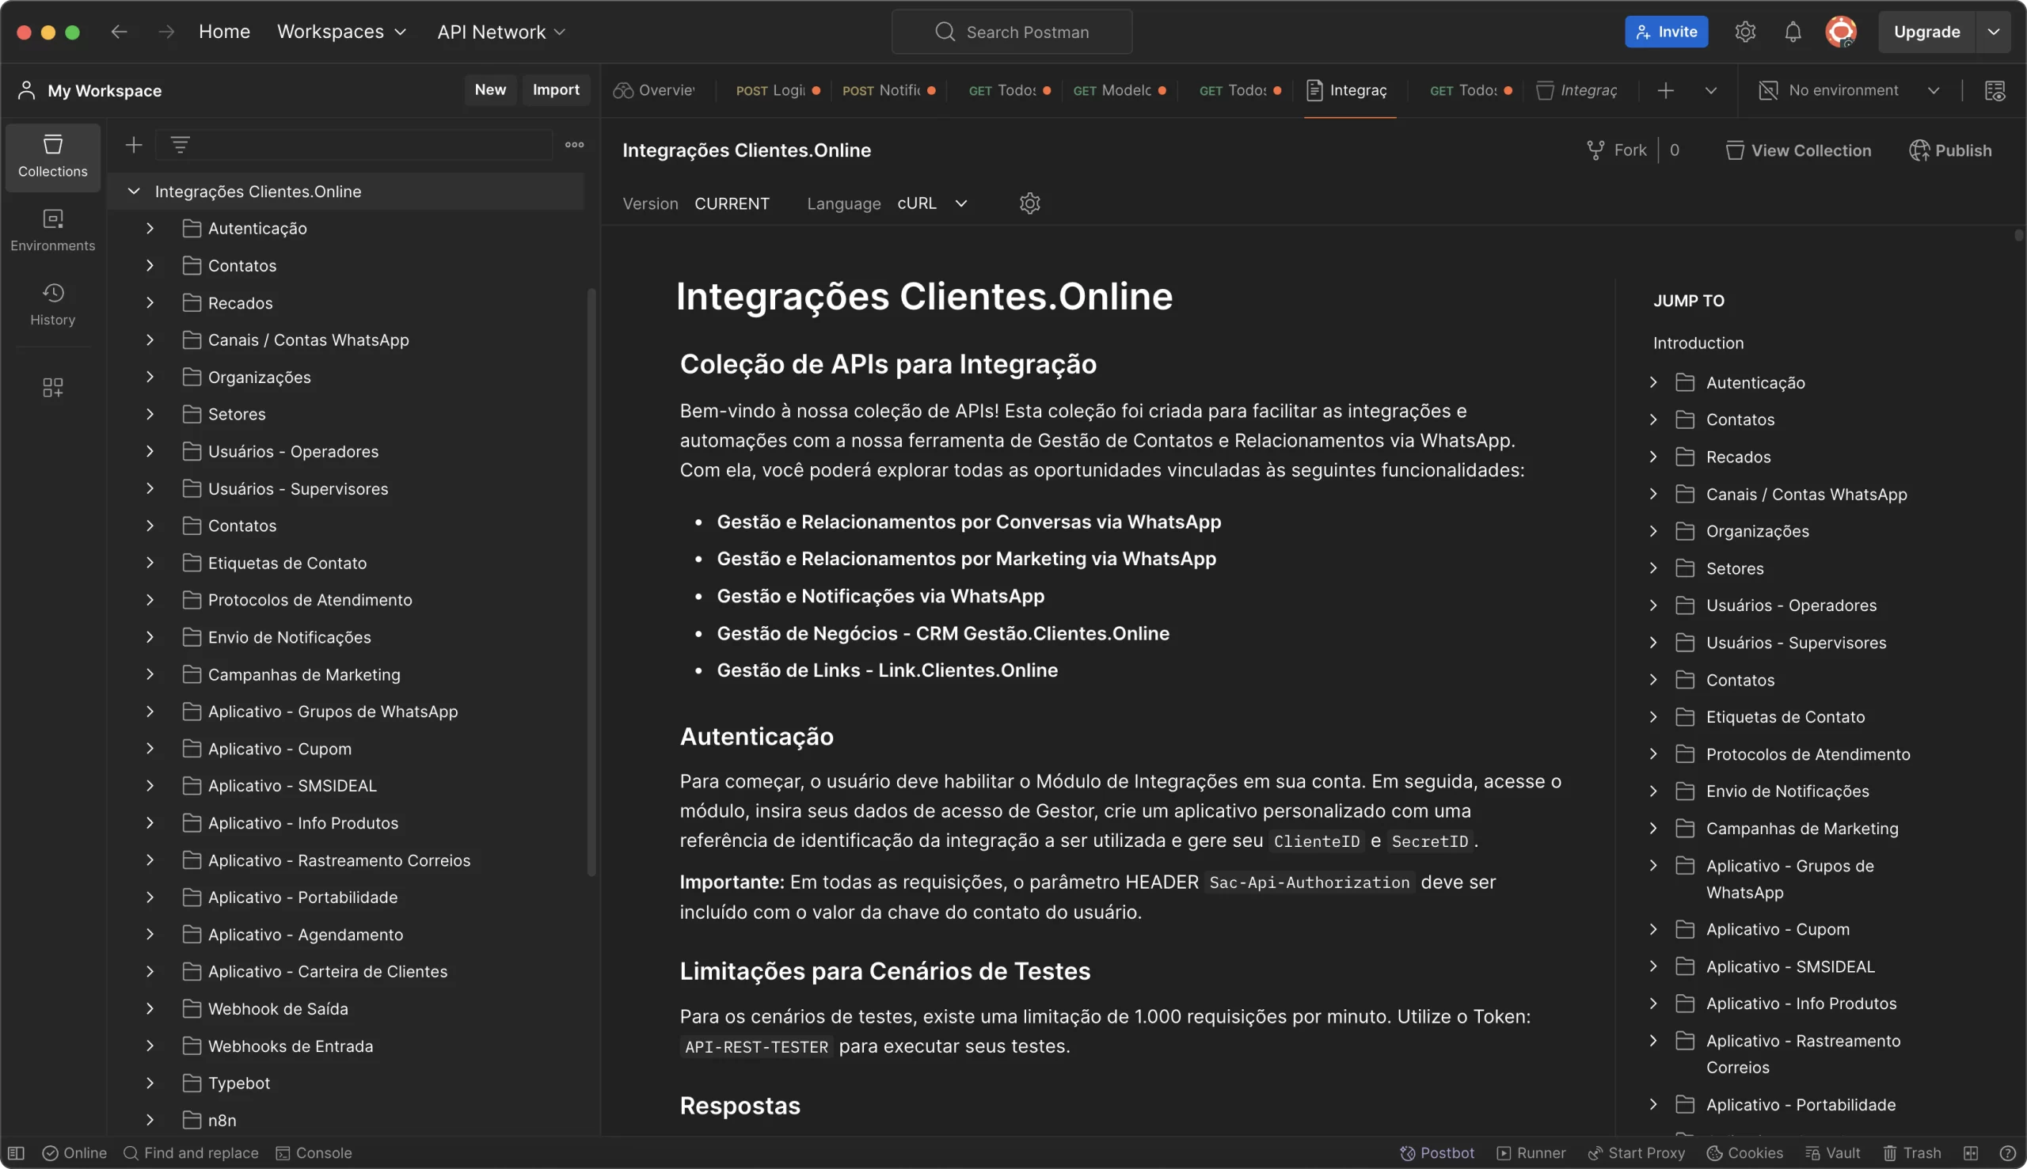Screen dimensions: 2027x1169
Task: Open the collection Runner
Action: [1531, 1153]
